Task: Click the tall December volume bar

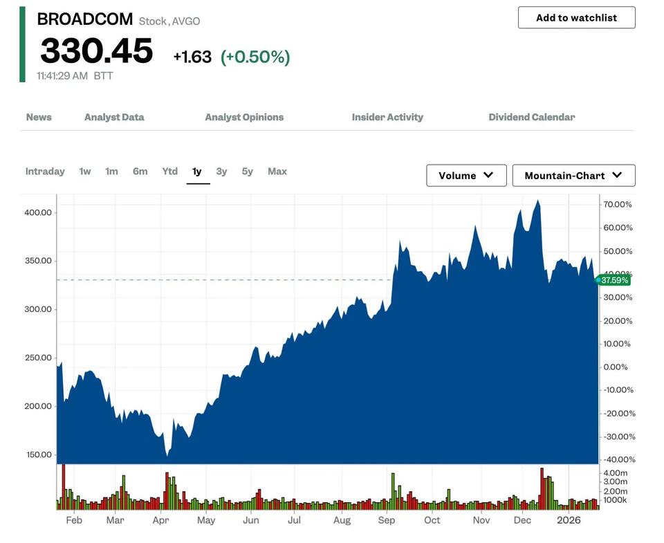Action: (x=542, y=488)
